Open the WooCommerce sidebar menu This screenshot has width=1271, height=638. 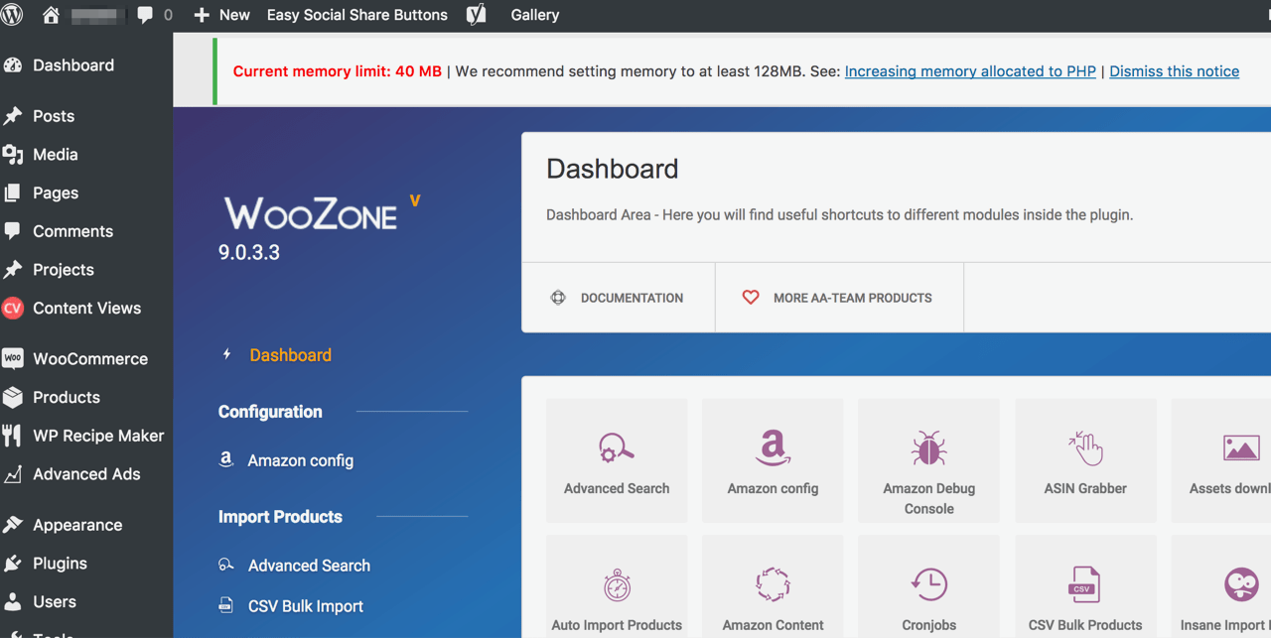[x=89, y=359]
